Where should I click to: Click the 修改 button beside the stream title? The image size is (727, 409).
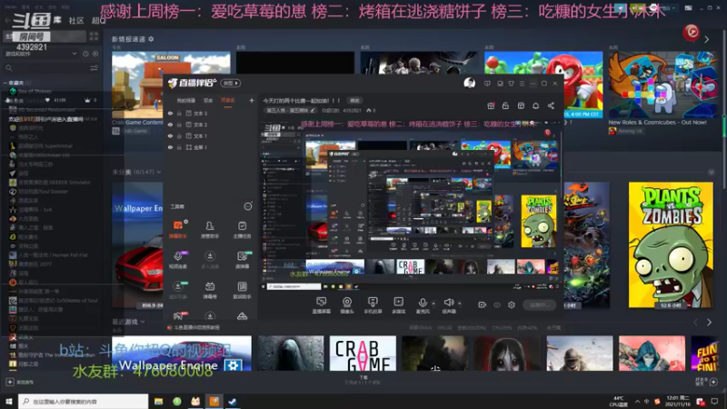point(354,101)
